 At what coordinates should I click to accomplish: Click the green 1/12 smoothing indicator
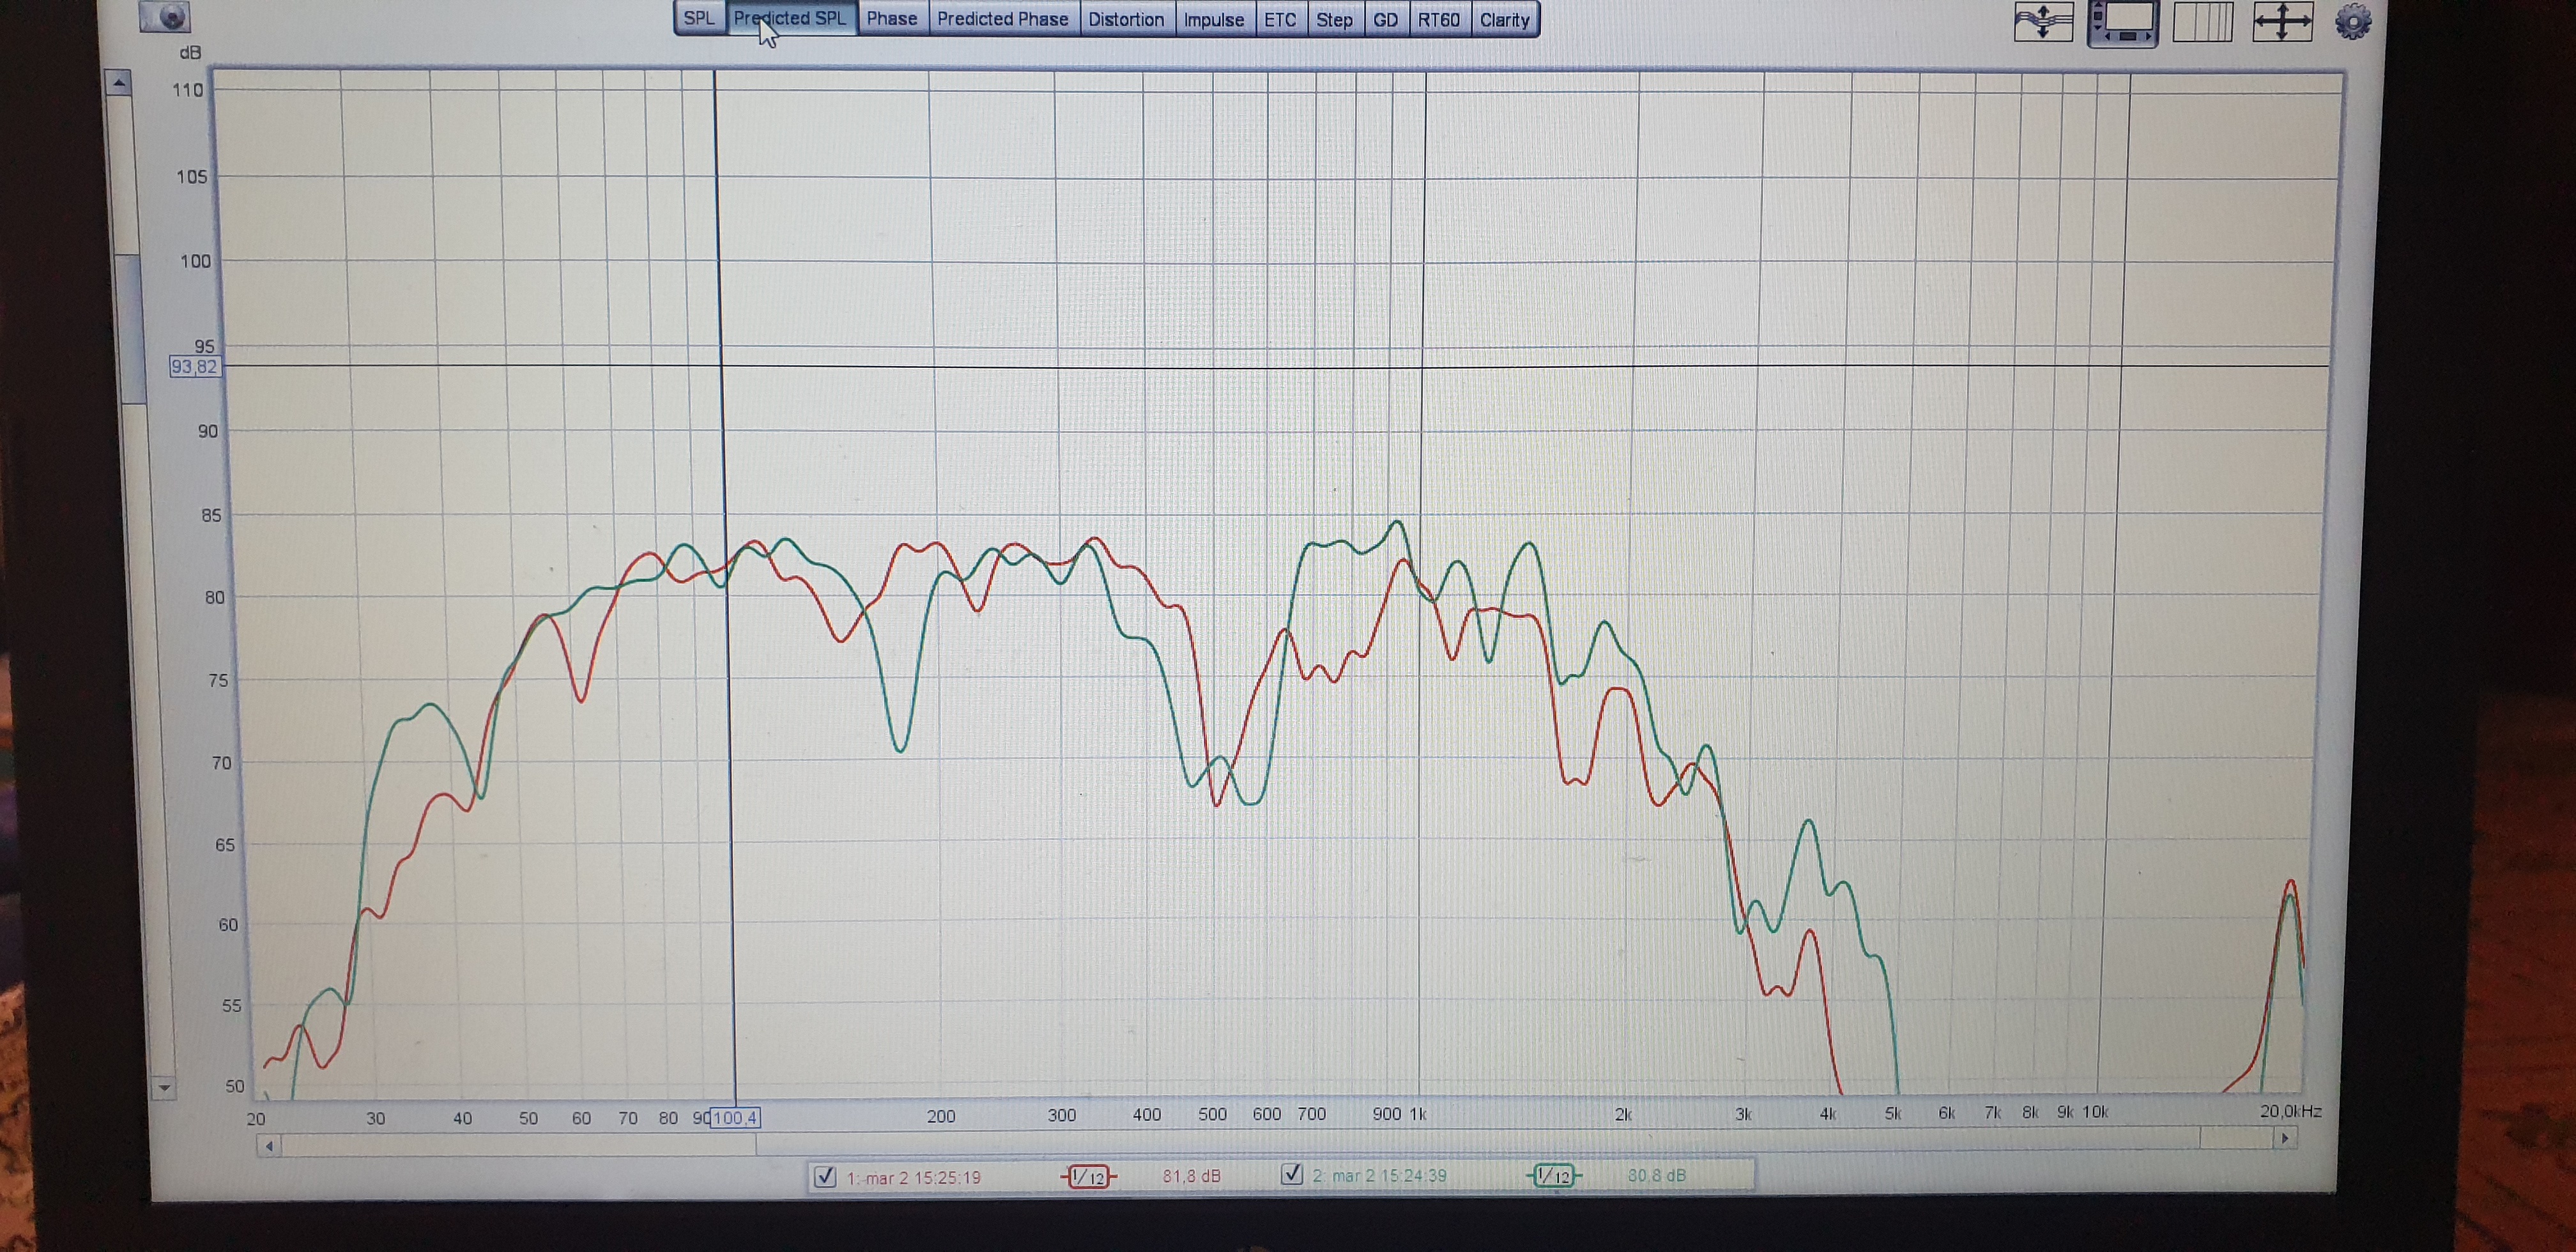pos(1554,1176)
